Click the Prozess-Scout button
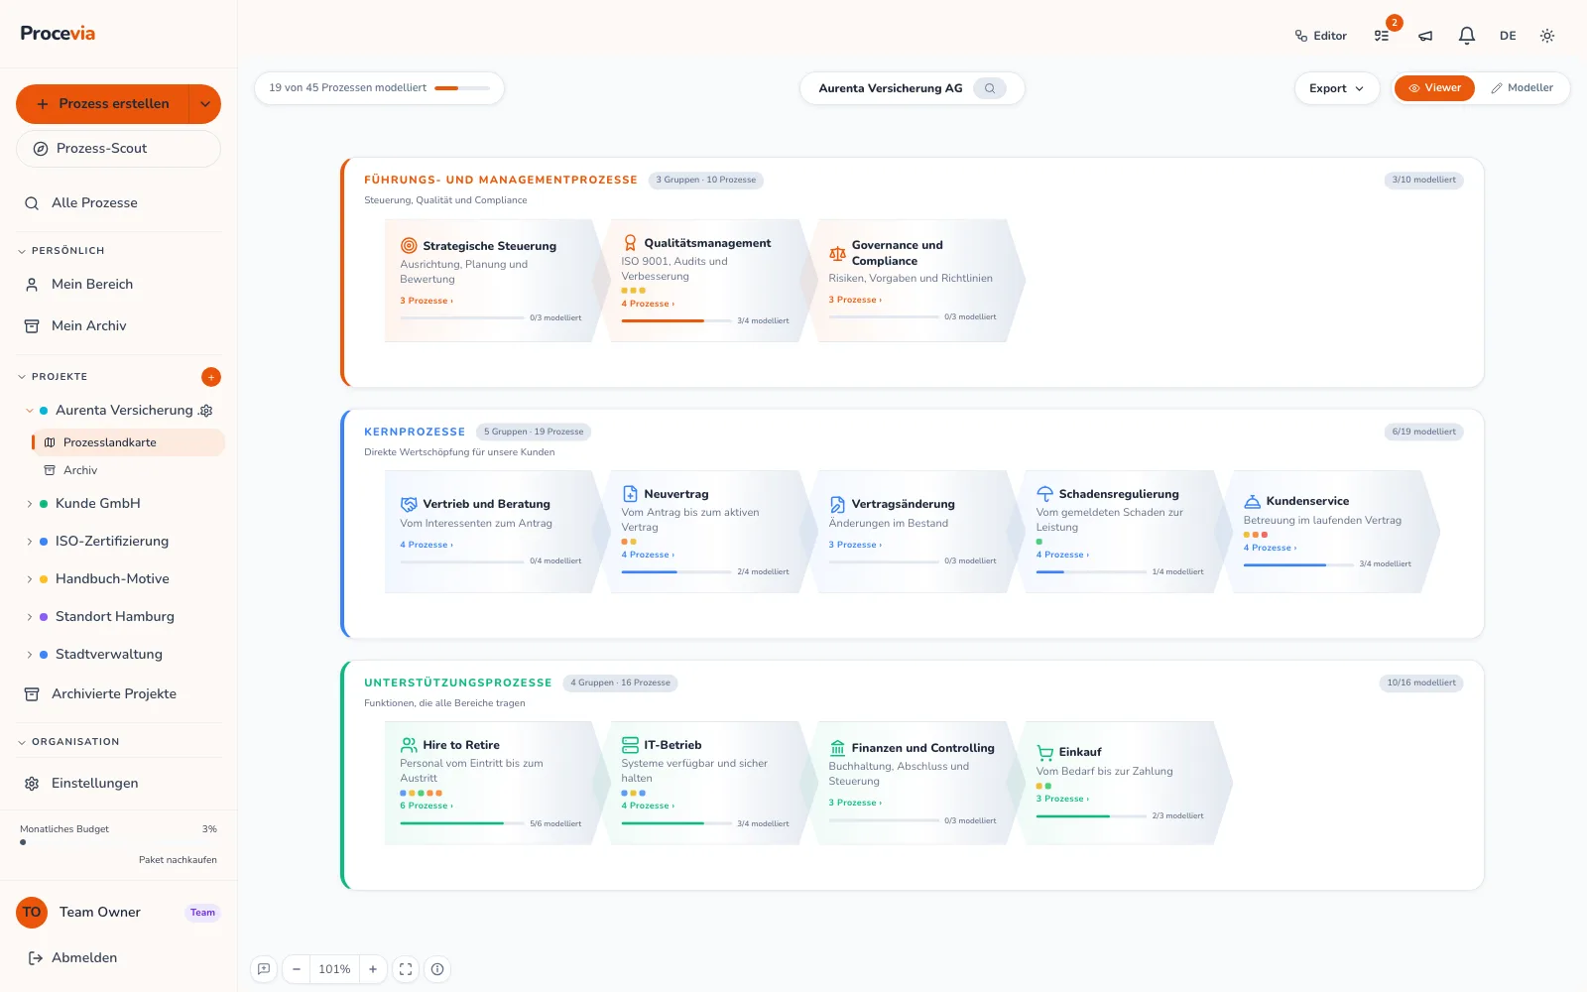Screen dimensions: 1587x992 coord(118,149)
